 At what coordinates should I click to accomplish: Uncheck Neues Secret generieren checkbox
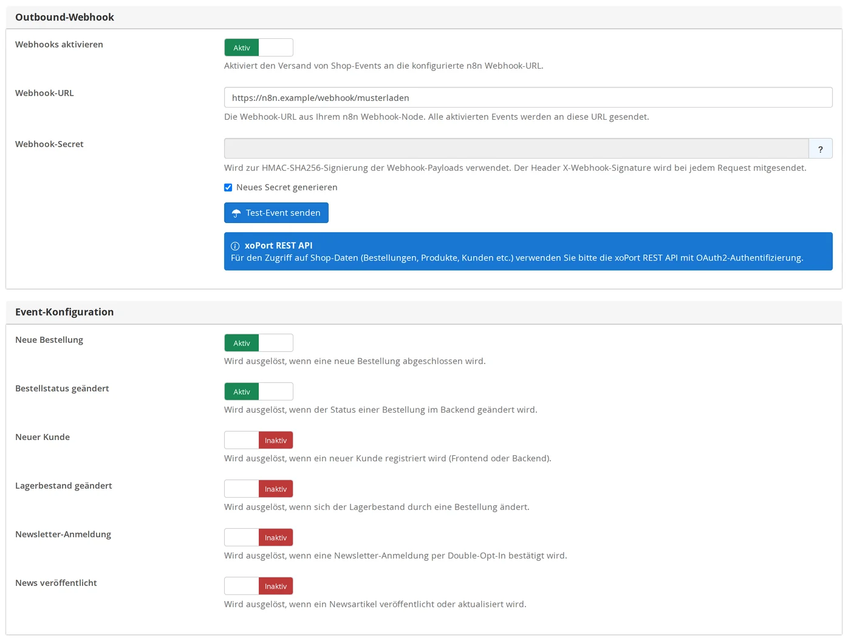228,187
